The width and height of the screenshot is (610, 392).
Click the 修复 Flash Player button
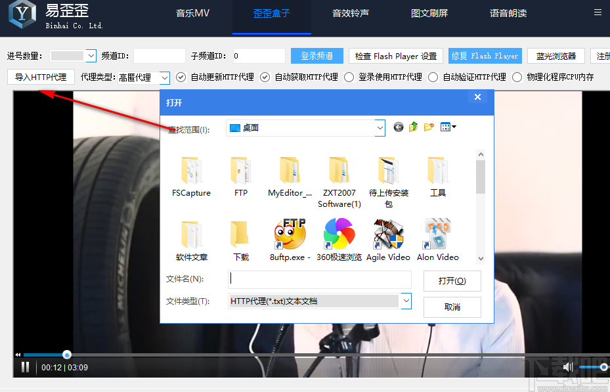point(485,56)
